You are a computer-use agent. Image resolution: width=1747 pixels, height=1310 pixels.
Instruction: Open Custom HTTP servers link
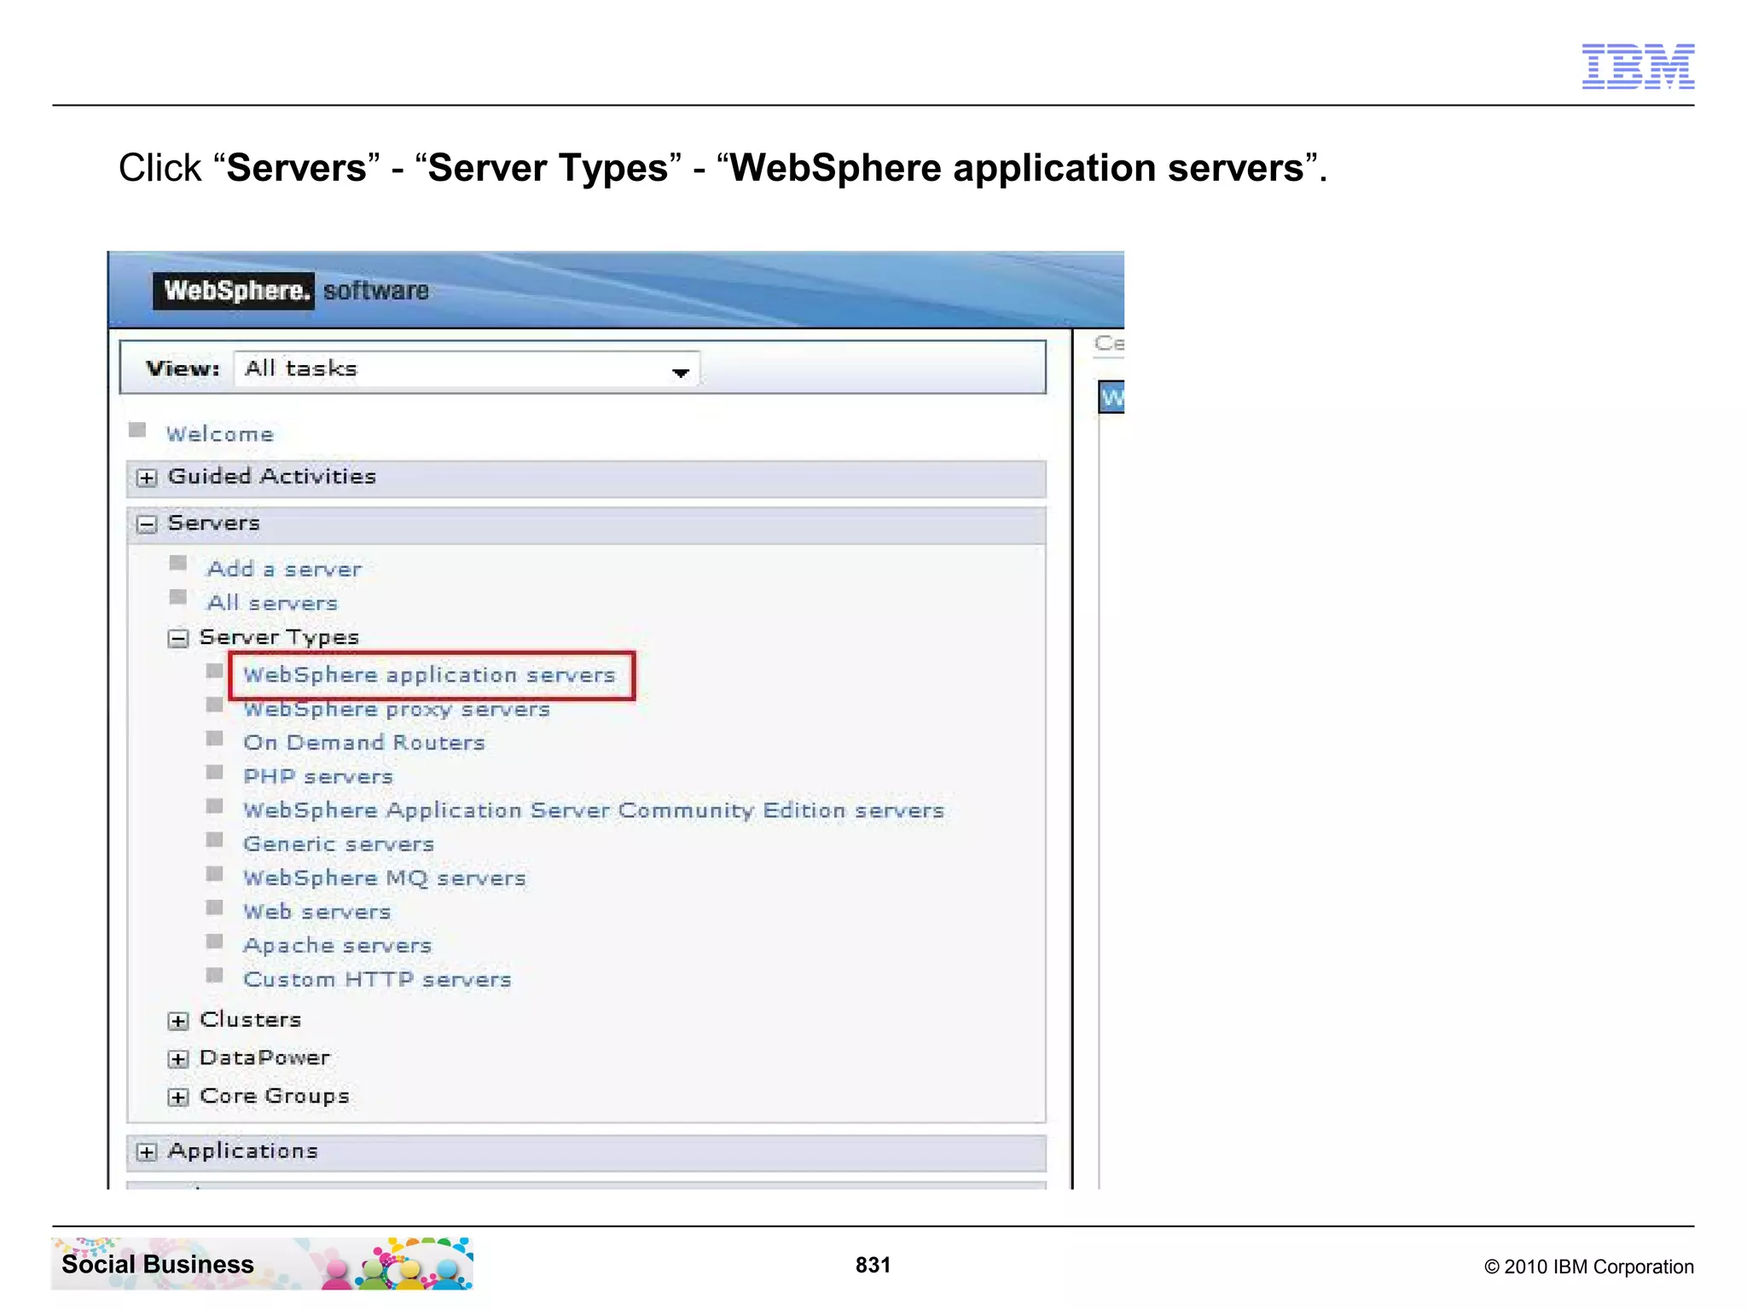pyautogui.click(x=378, y=979)
